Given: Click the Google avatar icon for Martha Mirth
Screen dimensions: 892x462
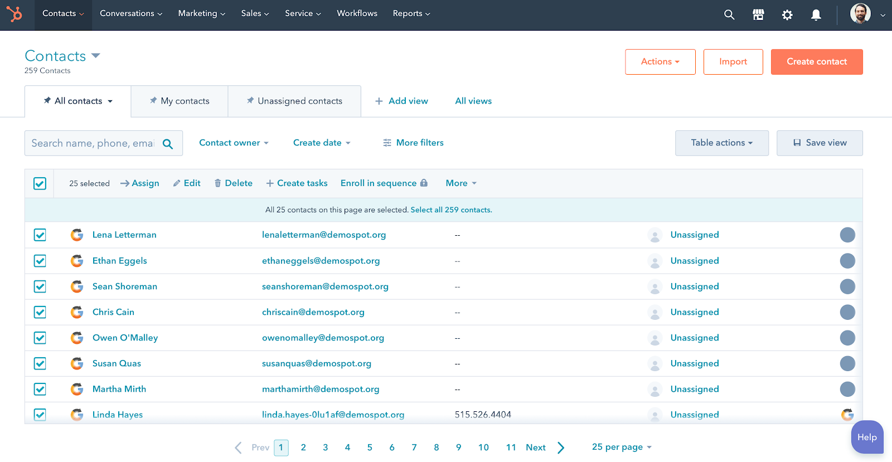Looking at the screenshot, I should pyautogui.click(x=77, y=389).
